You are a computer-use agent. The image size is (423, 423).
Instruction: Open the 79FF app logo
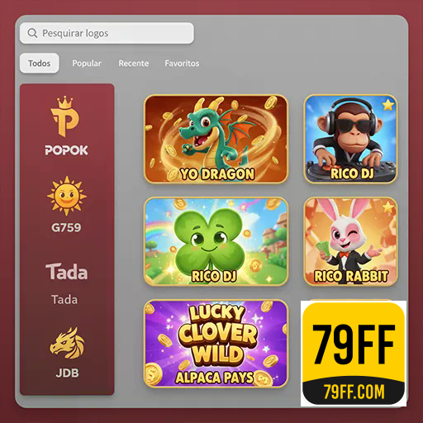[354, 354]
